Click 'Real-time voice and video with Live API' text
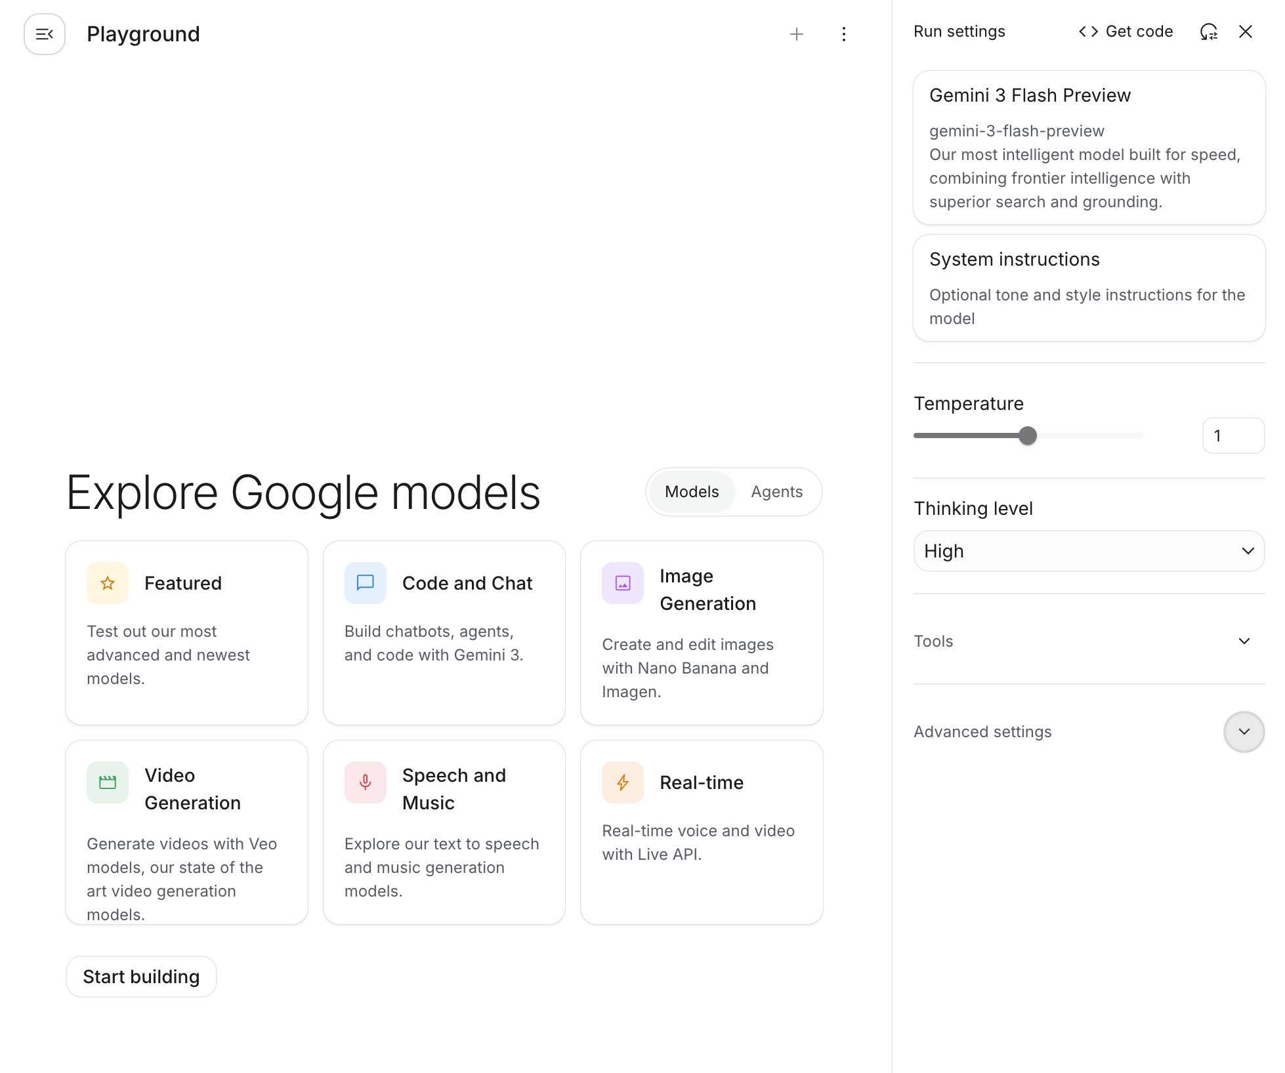1285x1073 pixels. [698, 843]
